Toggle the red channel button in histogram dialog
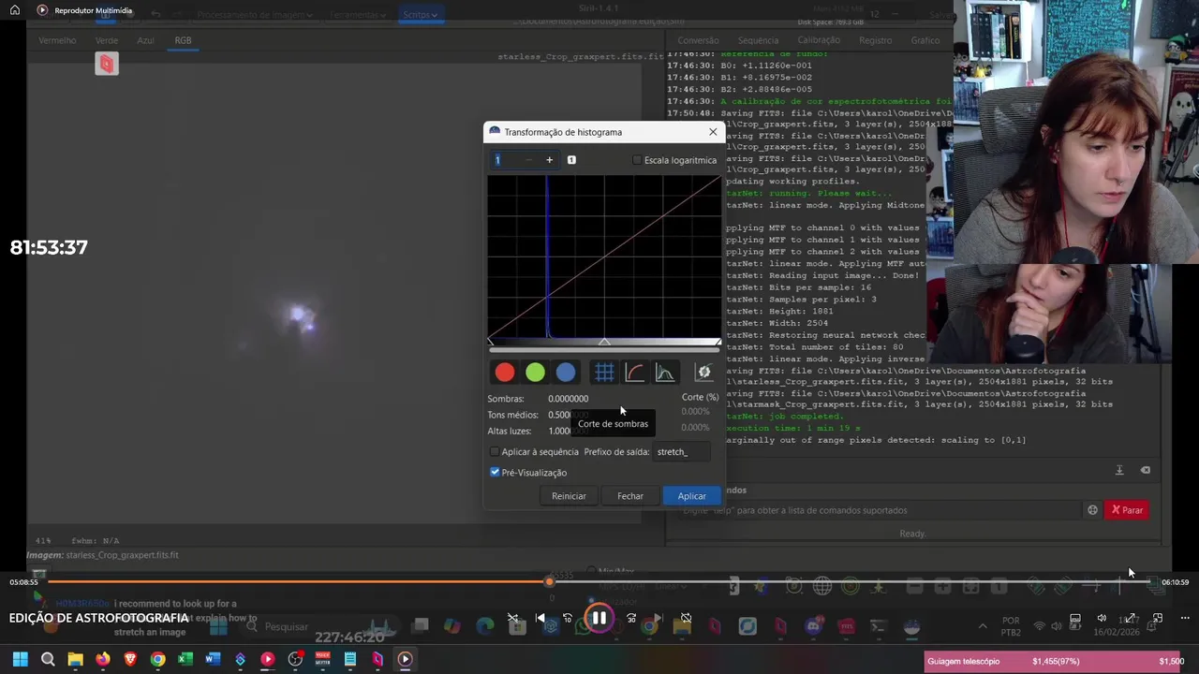The width and height of the screenshot is (1199, 674). (505, 373)
